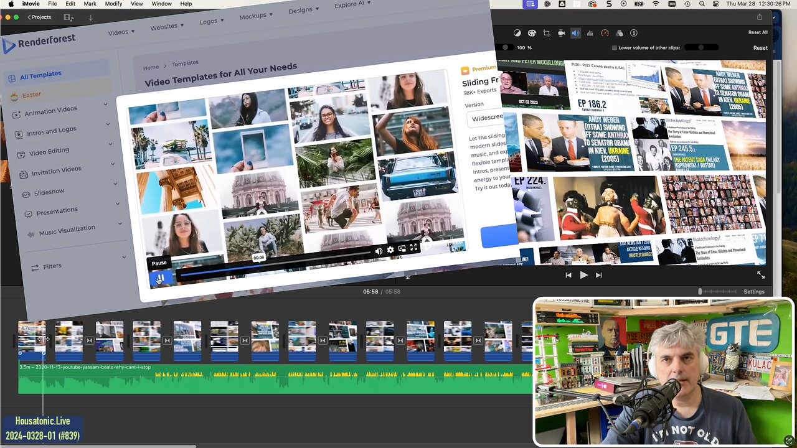797x448 pixels.
Task: Show the Clip Information icon
Action: [x=634, y=33]
